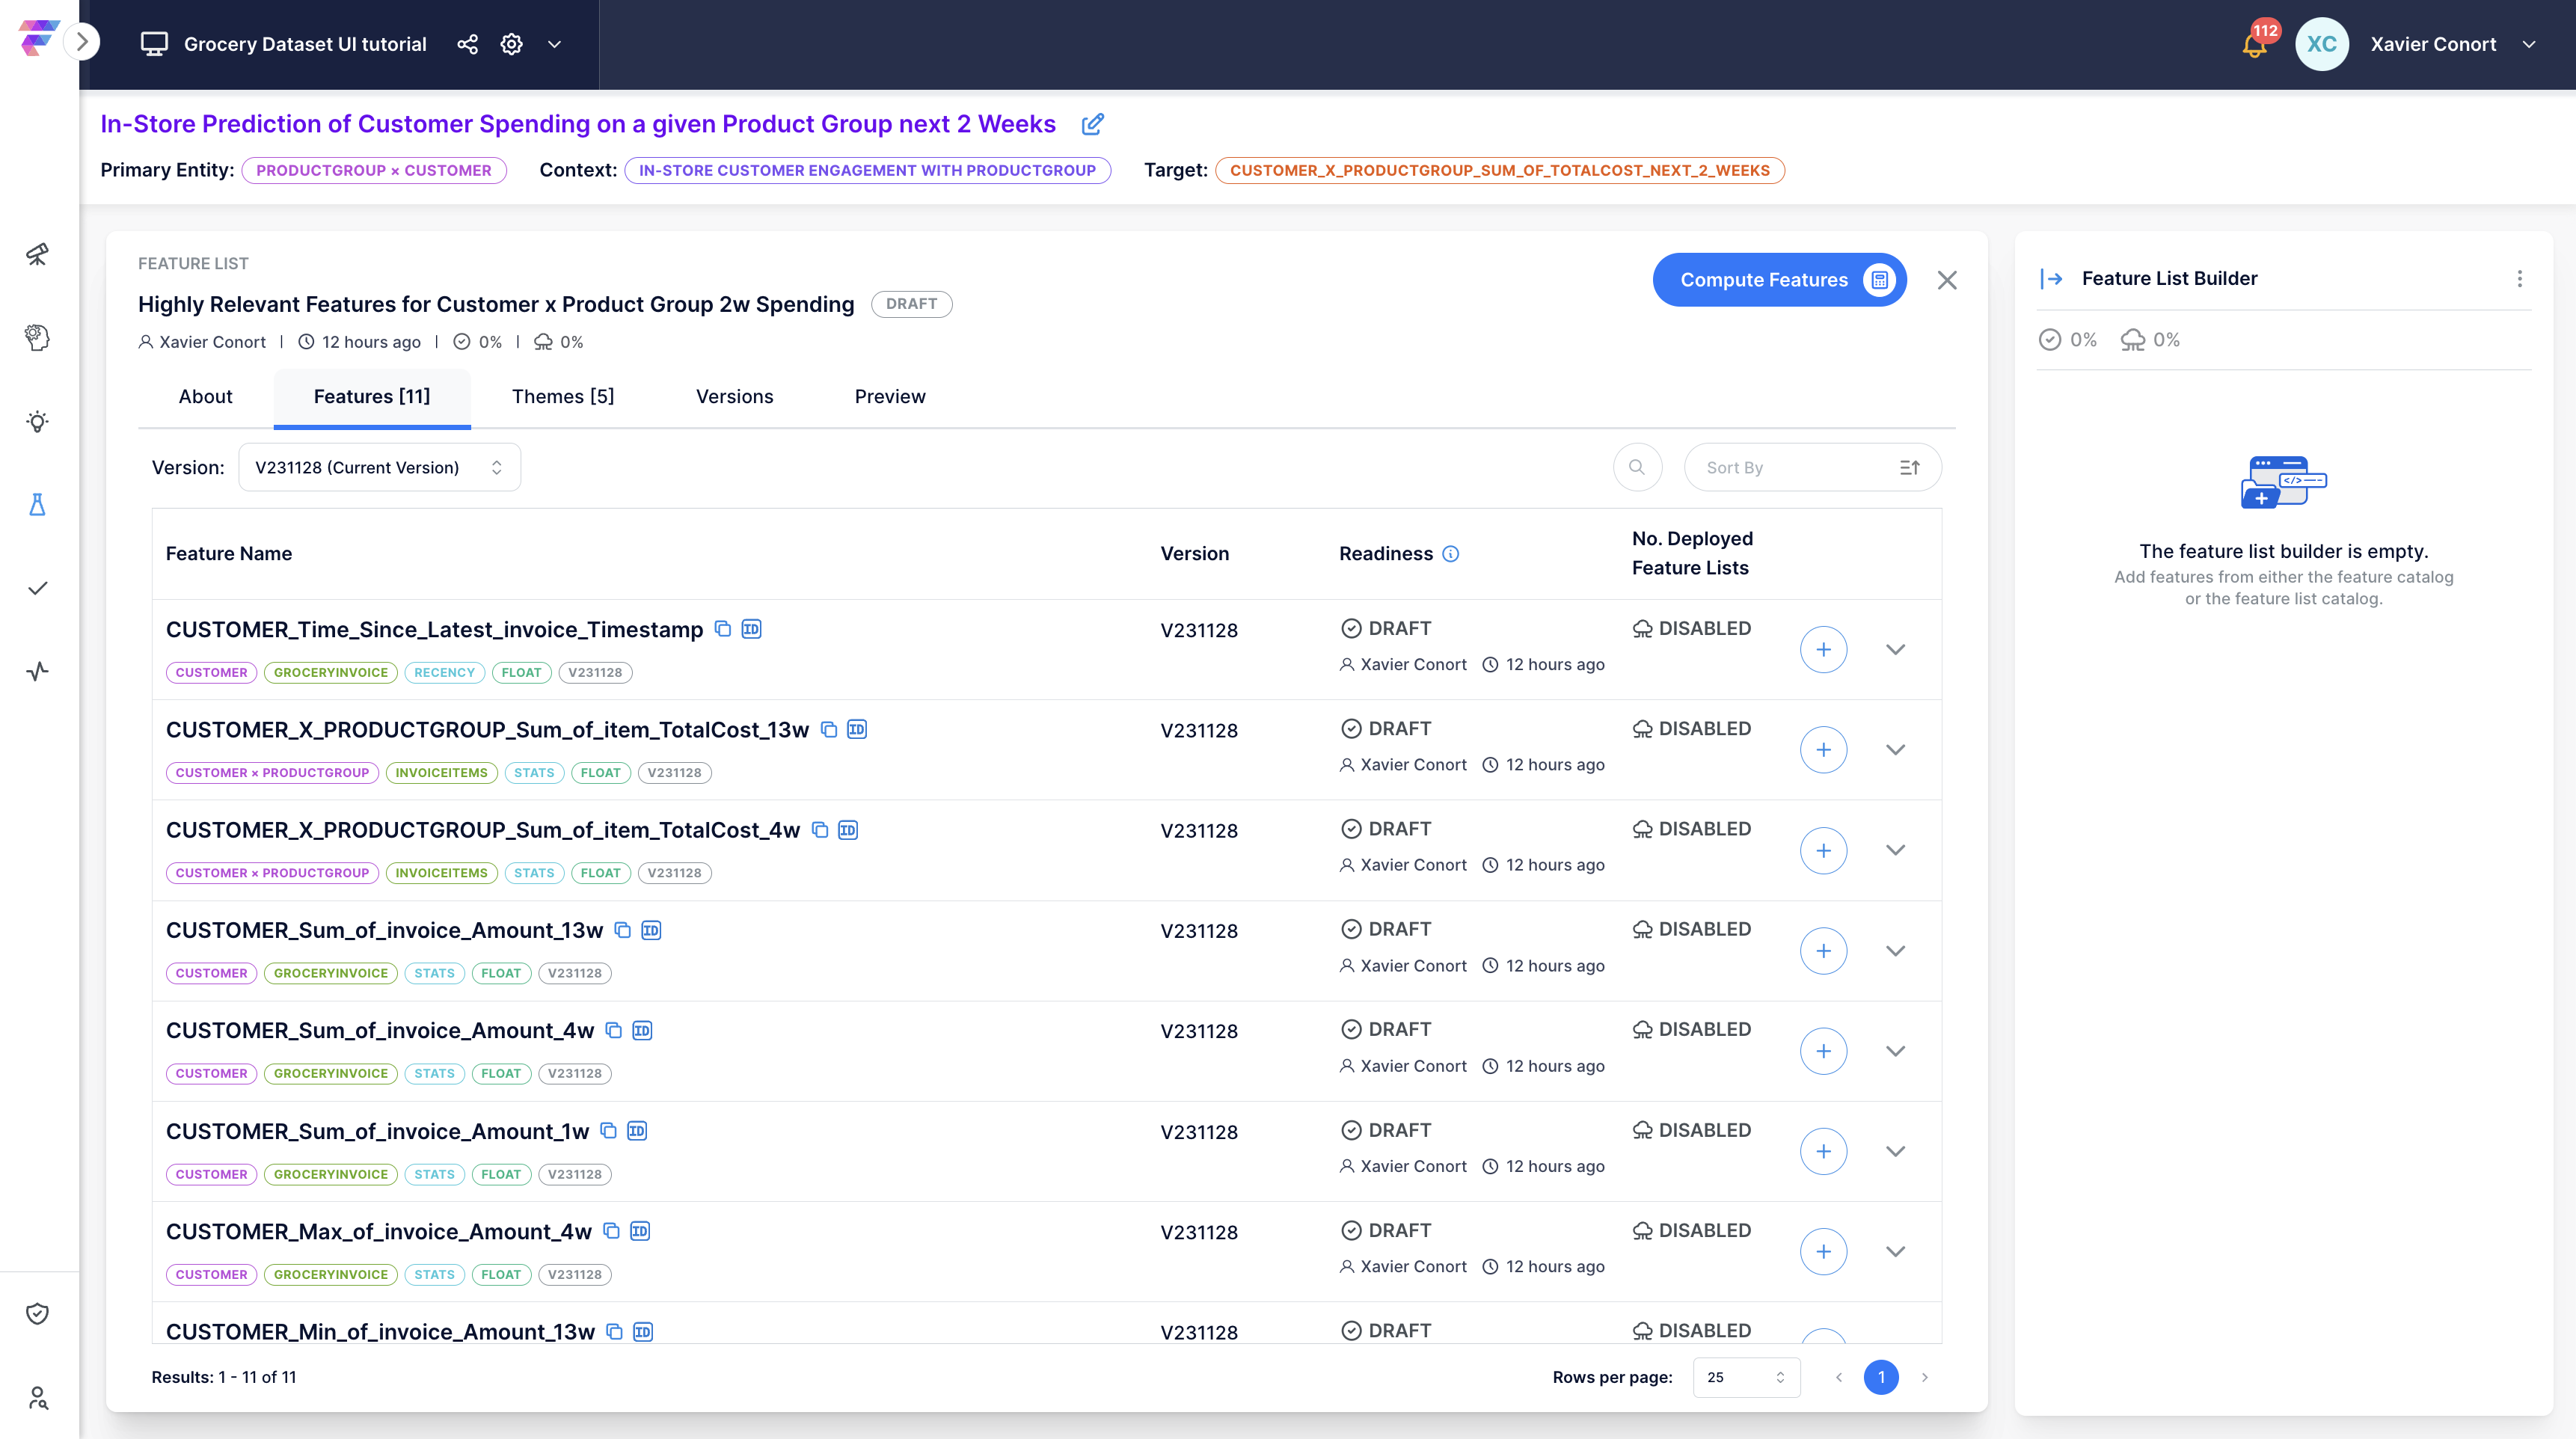
Task: Switch to the About tab
Action: [x=205, y=397]
